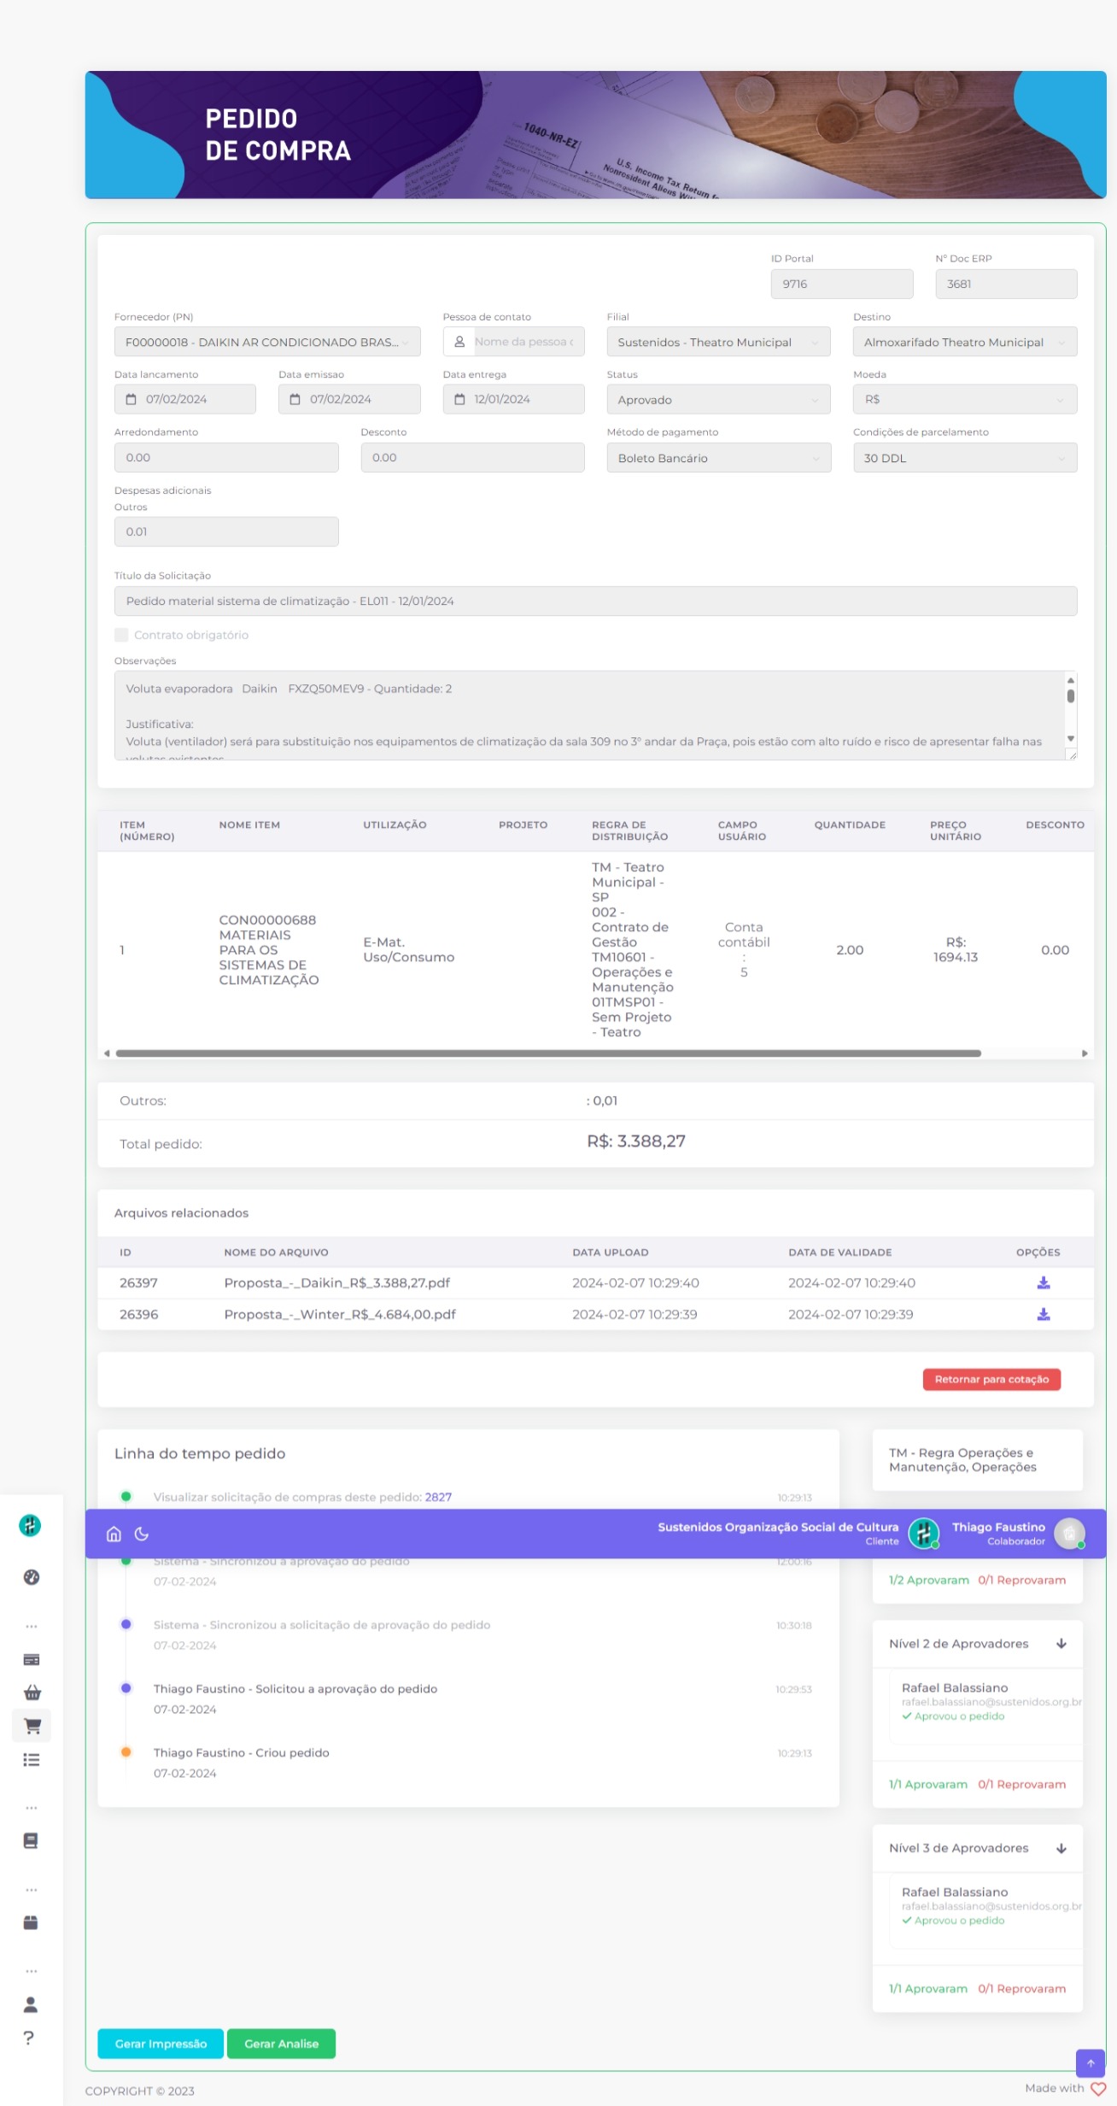Click the home icon in purple bar
This screenshot has height=2106, width=1117.
114,1534
